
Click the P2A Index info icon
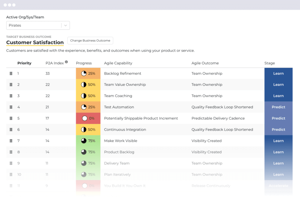click(67, 61)
